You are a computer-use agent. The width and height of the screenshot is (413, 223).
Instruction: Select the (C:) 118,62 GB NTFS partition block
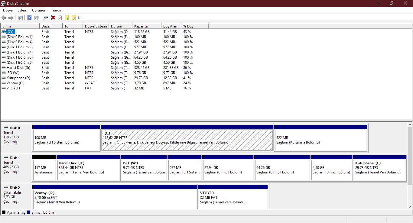(187, 138)
